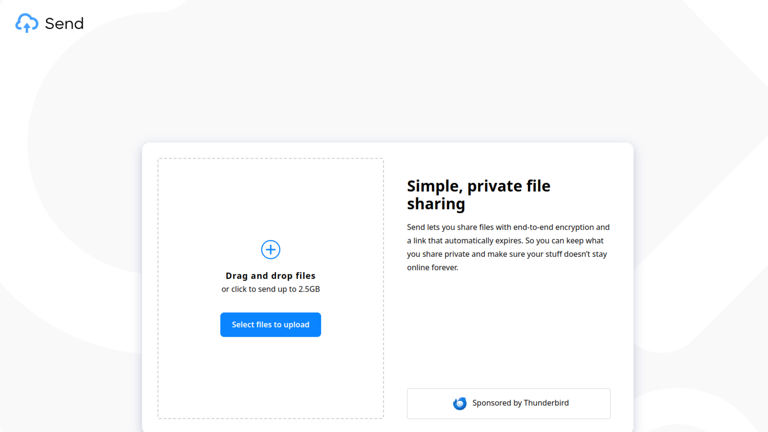
Task: Open the Sponsored by Thunderbird link
Action: 508,403
